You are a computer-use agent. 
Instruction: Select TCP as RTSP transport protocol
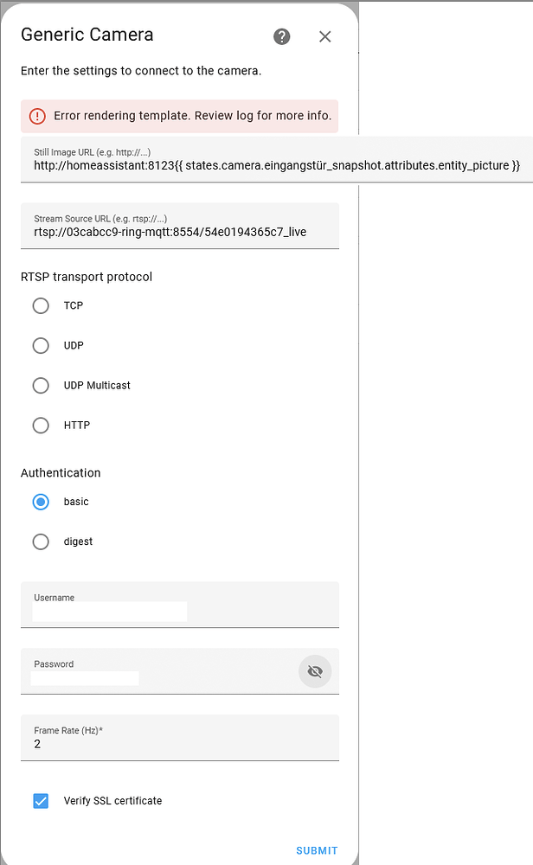[x=40, y=305]
